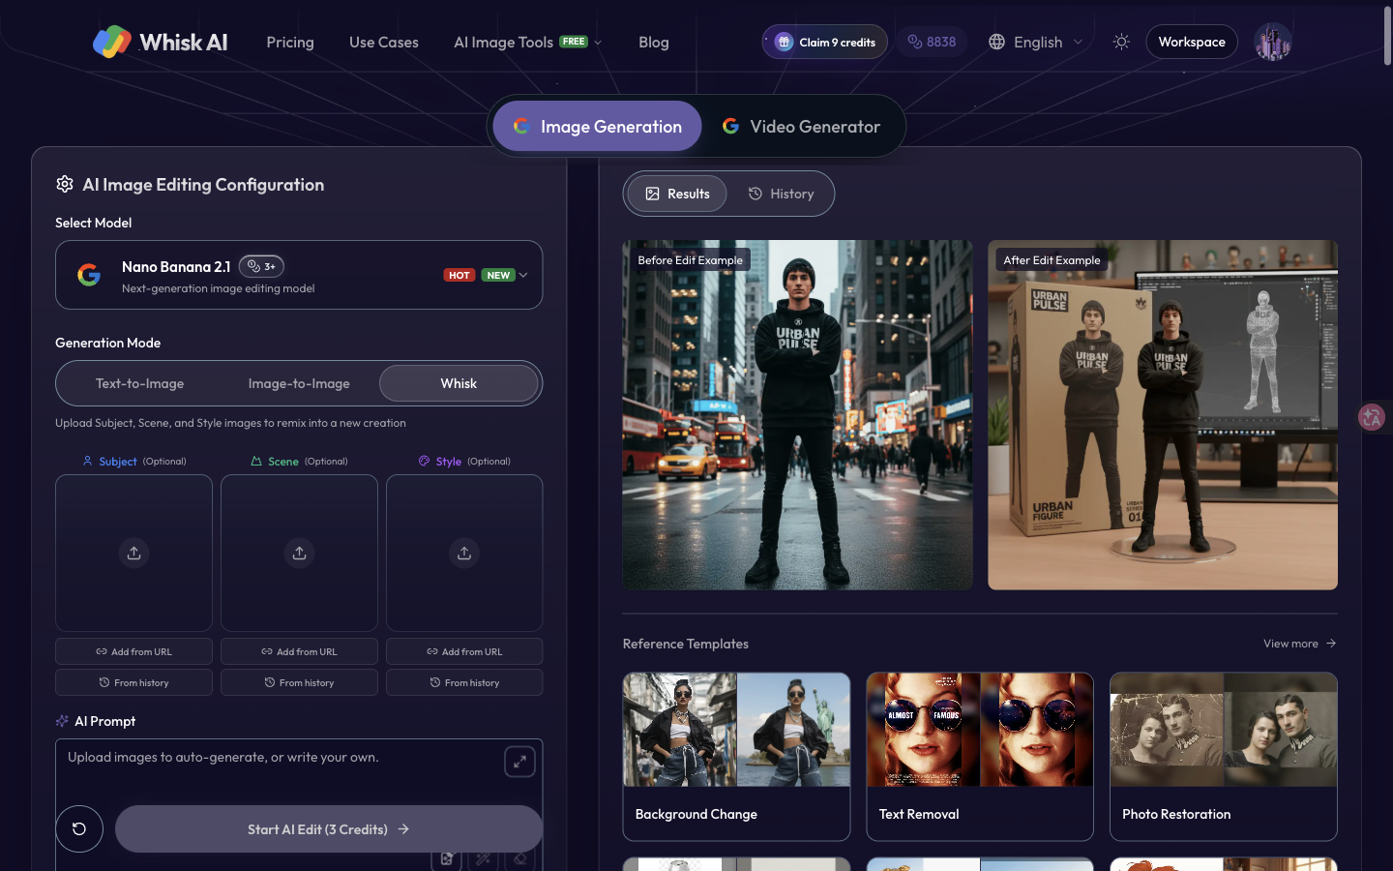Open the Workspace button
This screenshot has height=871, width=1393.
[1192, 42]
